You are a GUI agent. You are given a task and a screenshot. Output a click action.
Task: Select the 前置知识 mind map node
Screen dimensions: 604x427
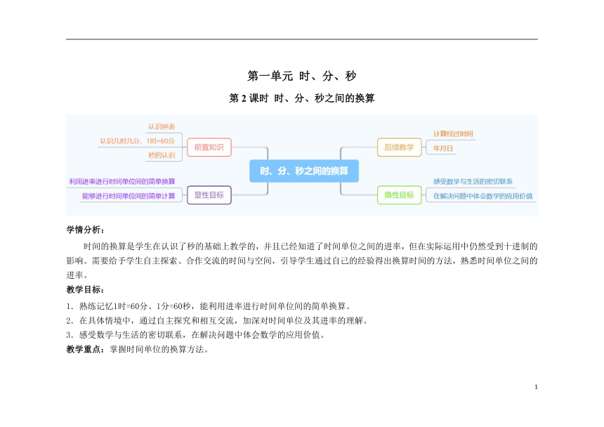coord(209,147)
